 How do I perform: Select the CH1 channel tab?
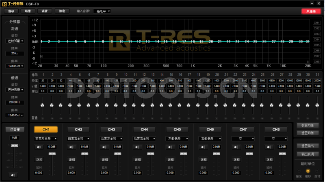(x=46, y=129)
